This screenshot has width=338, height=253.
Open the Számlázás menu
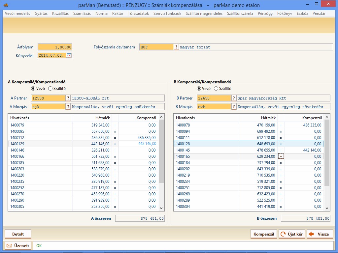tap(82, 14)
